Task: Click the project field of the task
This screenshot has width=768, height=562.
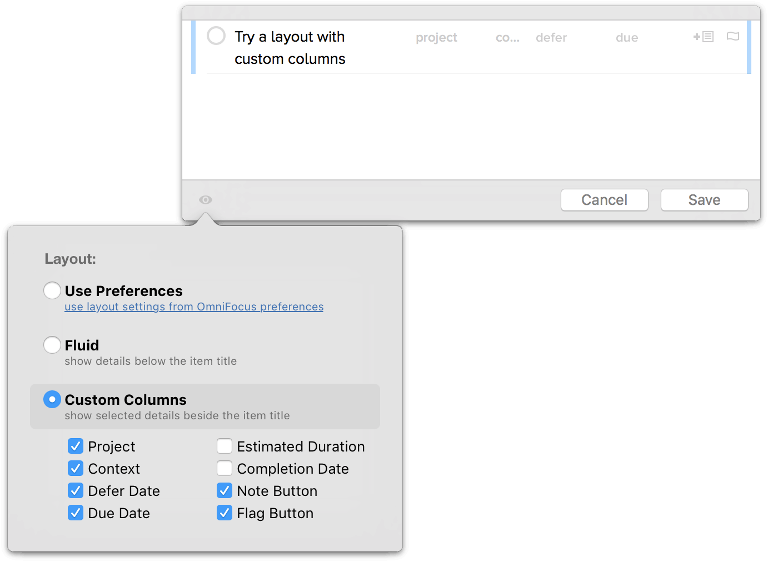Action: [436, 38]
